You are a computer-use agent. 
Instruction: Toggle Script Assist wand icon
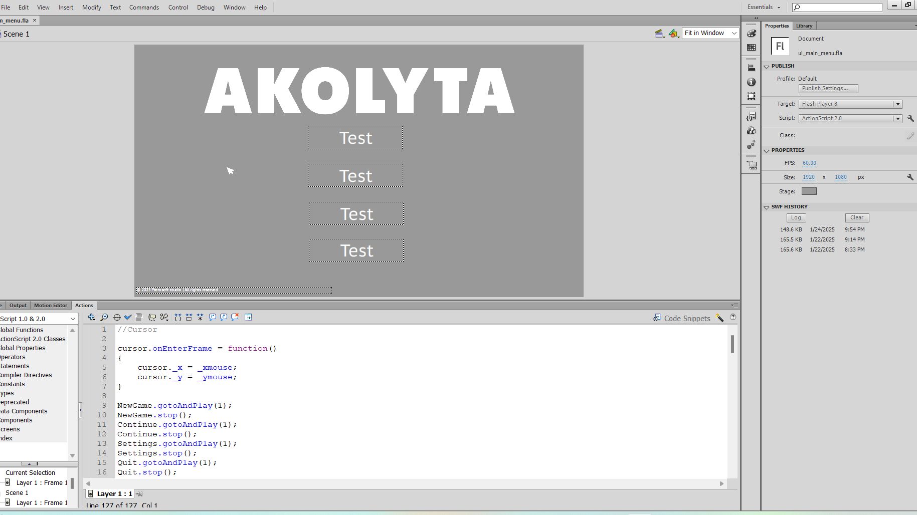click(719, 318)
